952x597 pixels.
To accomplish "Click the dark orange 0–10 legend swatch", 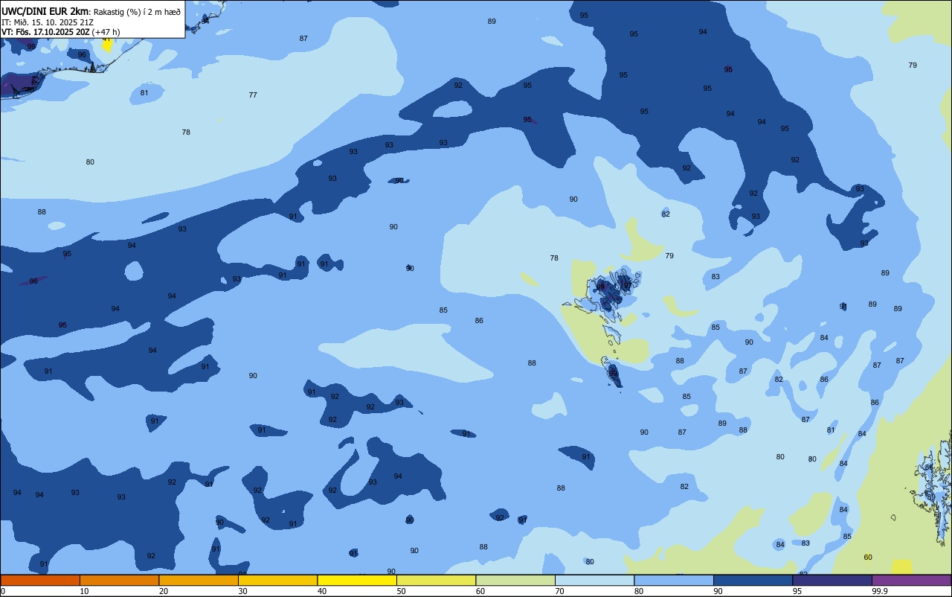I will click(40, 580).
